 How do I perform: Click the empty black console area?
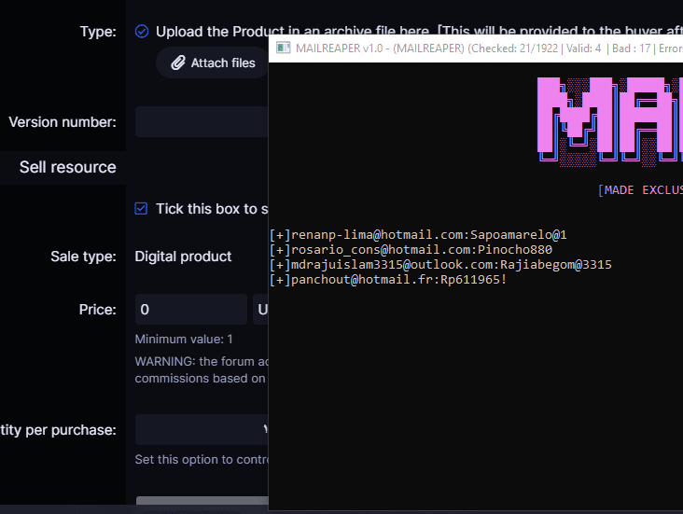point(476,401)
